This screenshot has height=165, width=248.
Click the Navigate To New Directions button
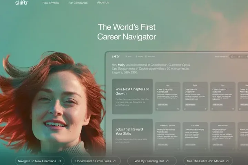(40, 161)
